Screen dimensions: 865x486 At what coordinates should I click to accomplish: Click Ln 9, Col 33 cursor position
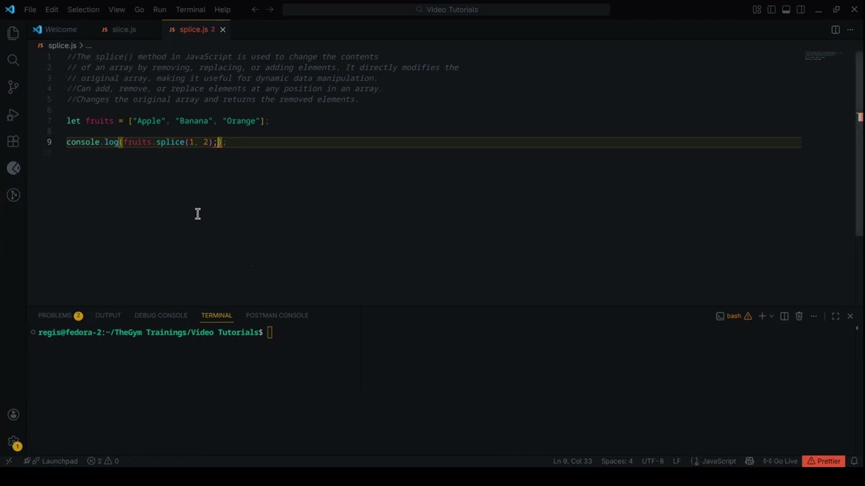[x=572, y=461]
